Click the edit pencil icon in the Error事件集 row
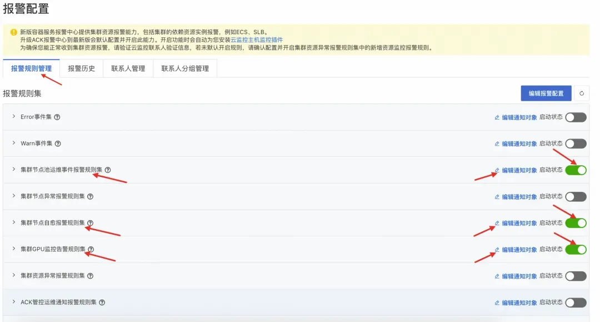Viewport: 600px width, 322px height. (497, 117)
